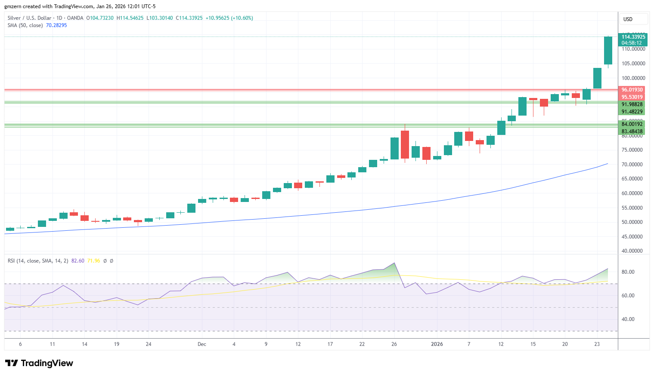Select the green level label 84.00192

[x=632, y=124]
